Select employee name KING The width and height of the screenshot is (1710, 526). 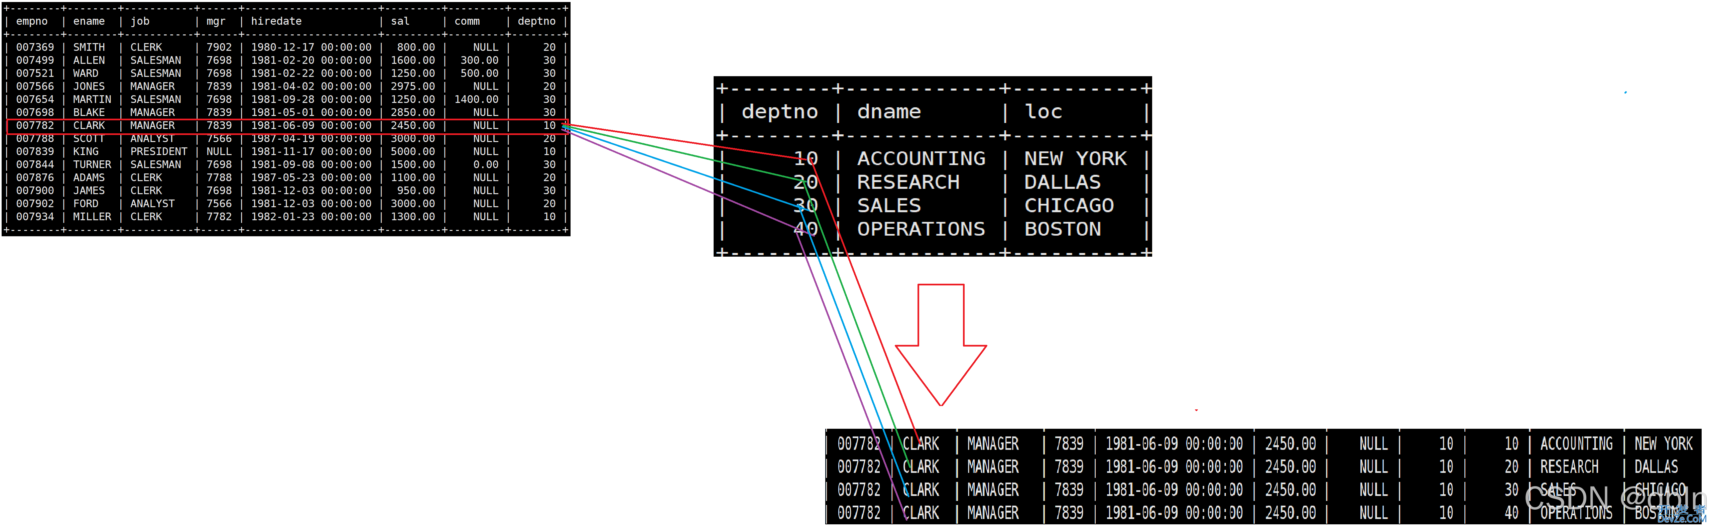[x=86, y=152]
